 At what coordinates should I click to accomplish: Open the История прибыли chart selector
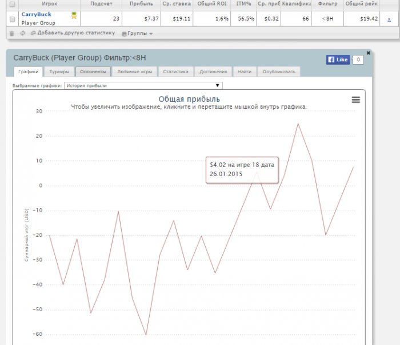(143, 86)
